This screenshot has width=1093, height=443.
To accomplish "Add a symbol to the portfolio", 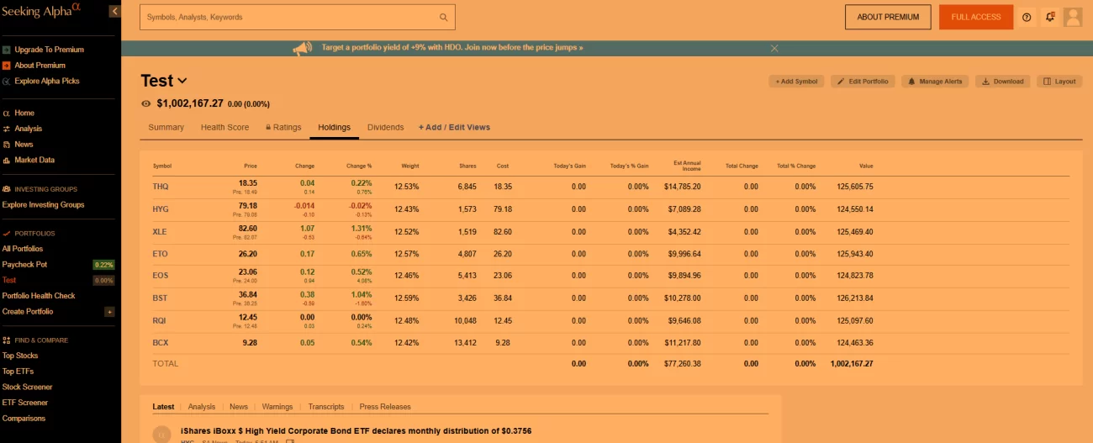I will (x=796, y=82).
